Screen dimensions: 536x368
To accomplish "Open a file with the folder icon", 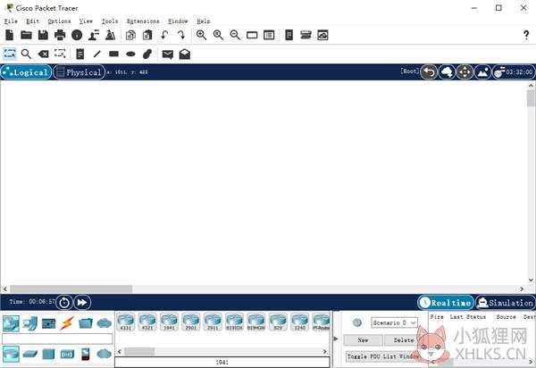I will click(26, 35).
